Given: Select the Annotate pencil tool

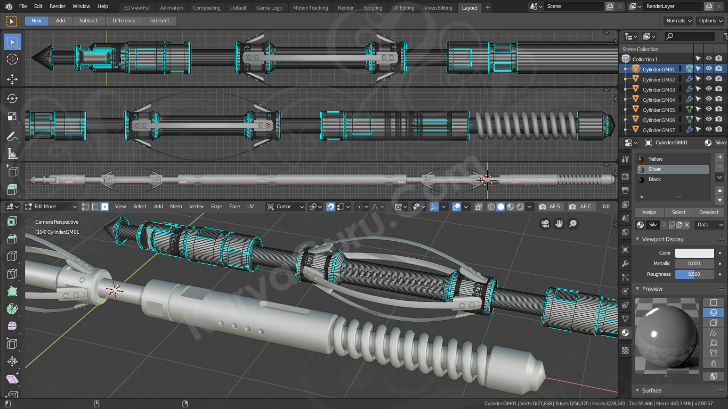Looking at the screenshot, I should coord(12,137).
